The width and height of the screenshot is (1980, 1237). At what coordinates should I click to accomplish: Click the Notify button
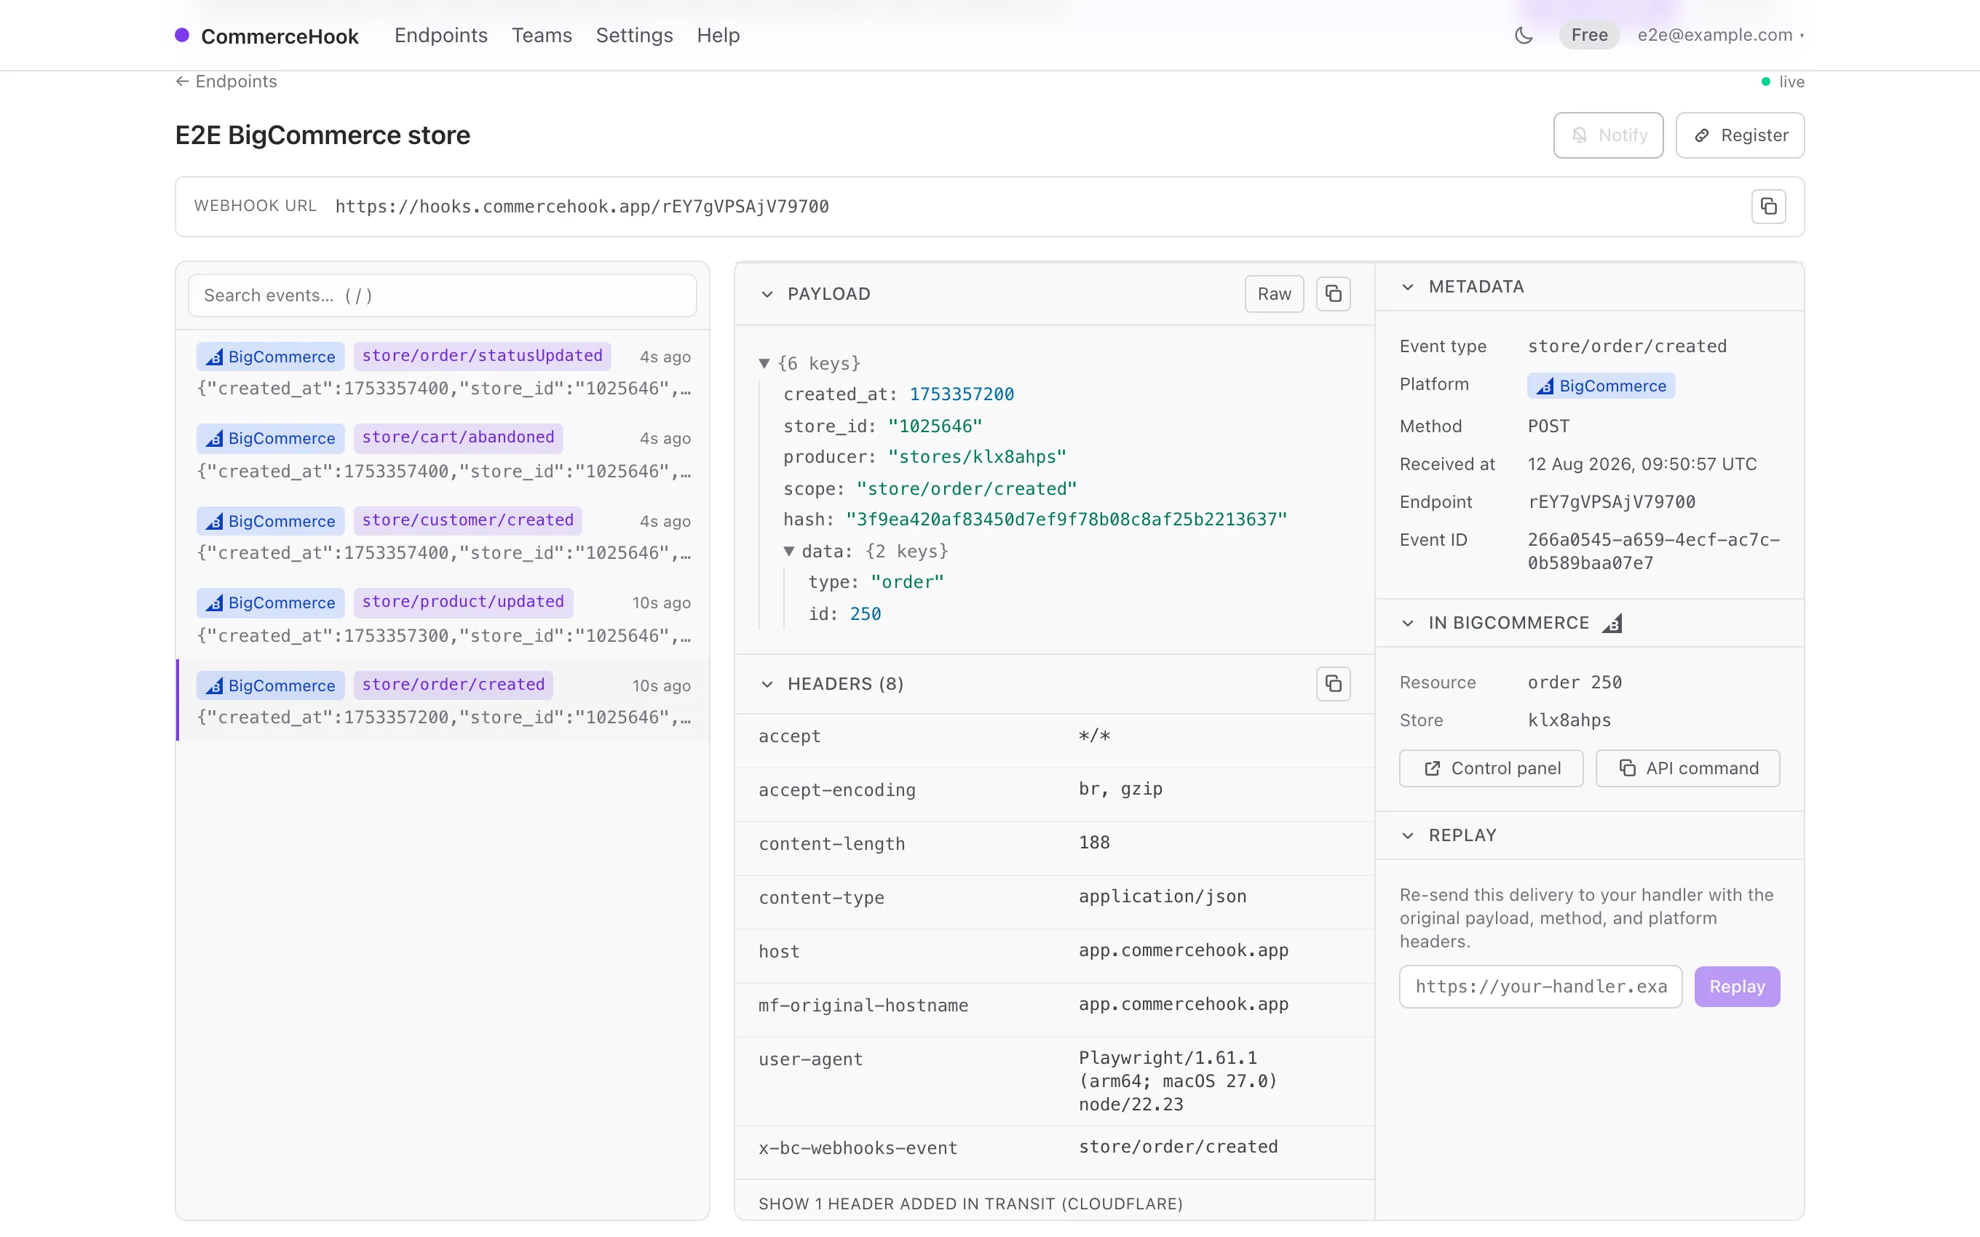[1608, 135]
